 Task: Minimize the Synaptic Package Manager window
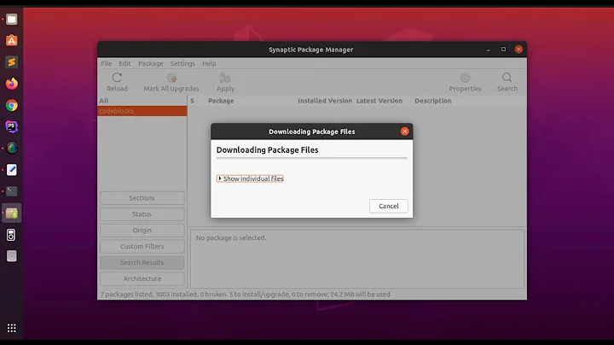pos(489,50)
